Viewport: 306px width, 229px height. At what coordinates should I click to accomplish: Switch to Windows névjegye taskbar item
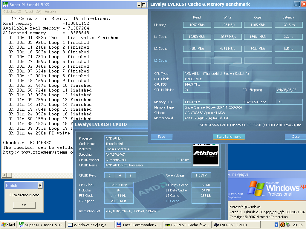(x=90, y=225)
